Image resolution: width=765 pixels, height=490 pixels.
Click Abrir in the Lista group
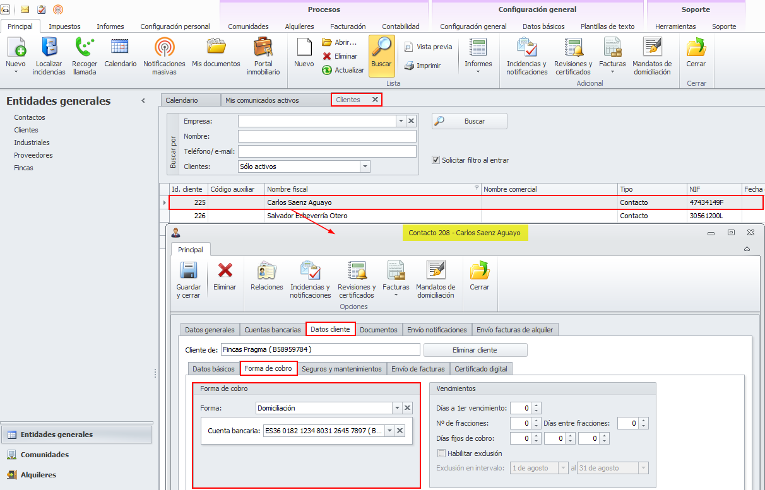[340, 42]
